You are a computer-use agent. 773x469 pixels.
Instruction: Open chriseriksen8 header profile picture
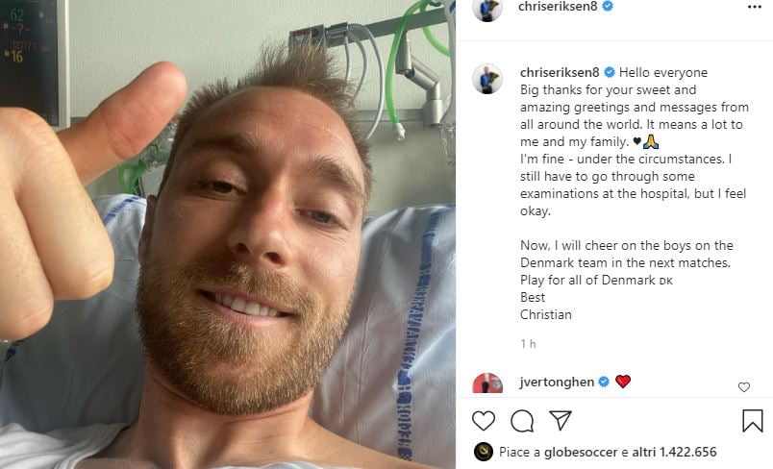[487, 10]
